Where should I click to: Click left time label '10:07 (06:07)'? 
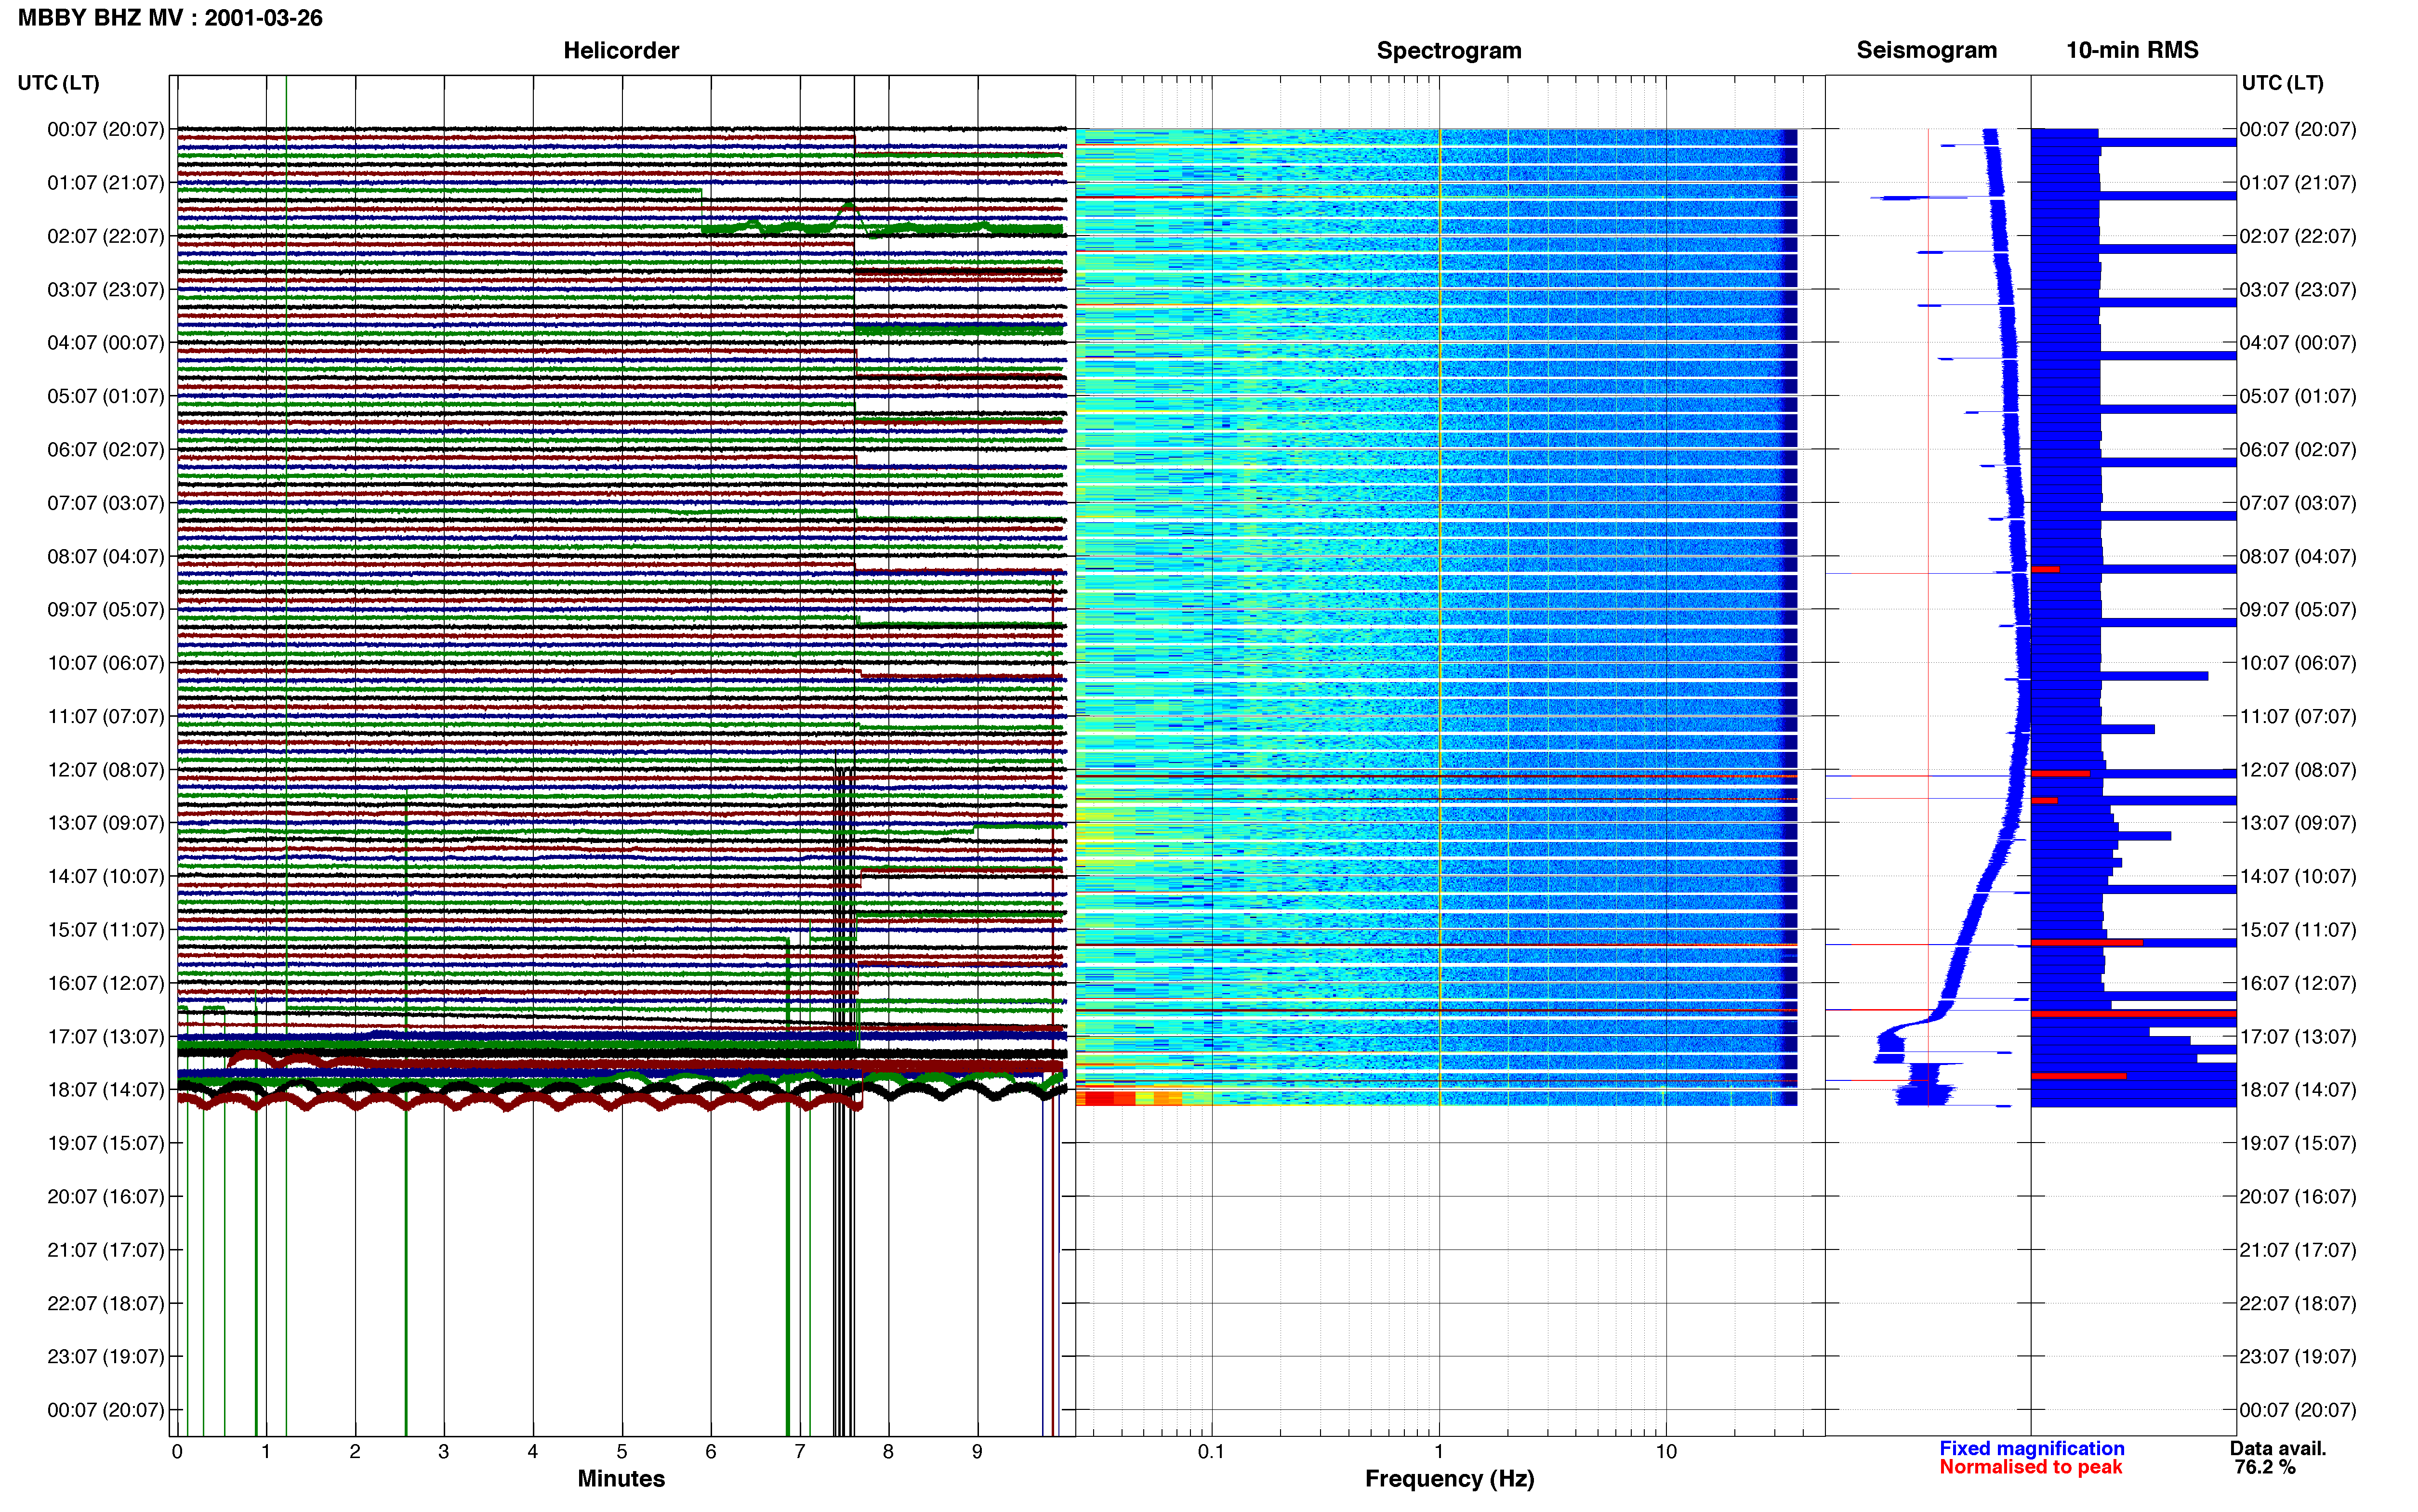click(x=105, y=663)
